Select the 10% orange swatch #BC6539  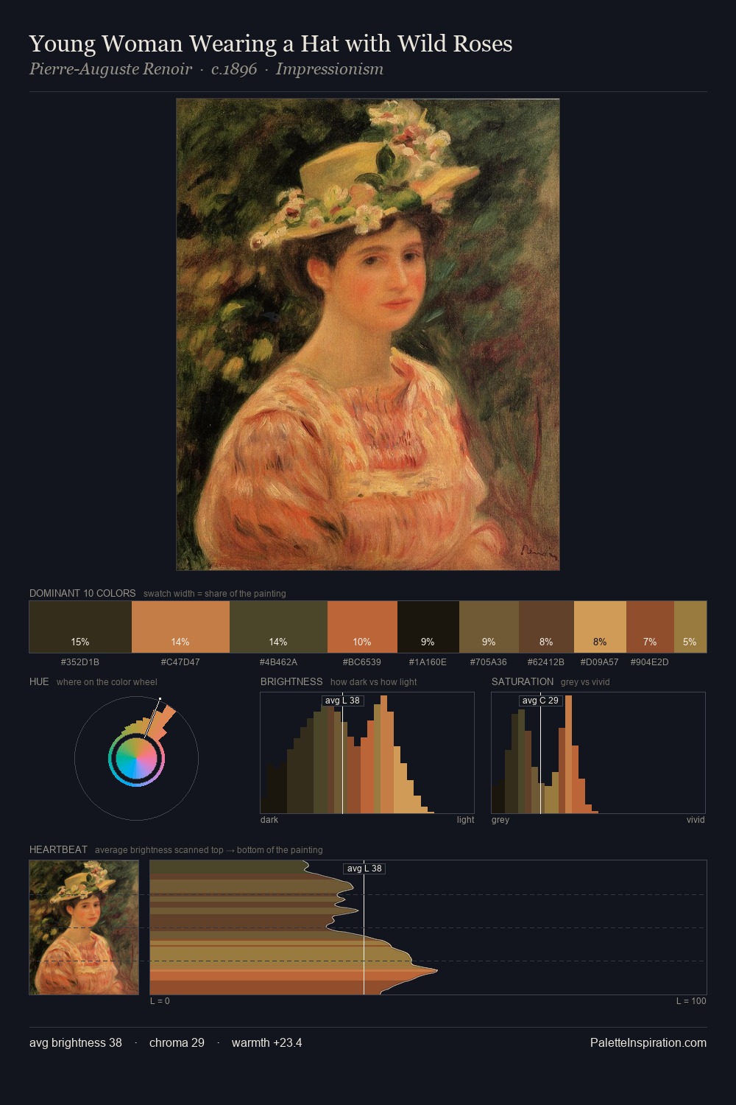click(x=362, y=627)
